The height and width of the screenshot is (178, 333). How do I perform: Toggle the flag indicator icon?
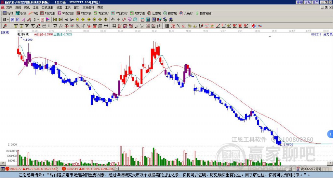[x=48, y=19]
